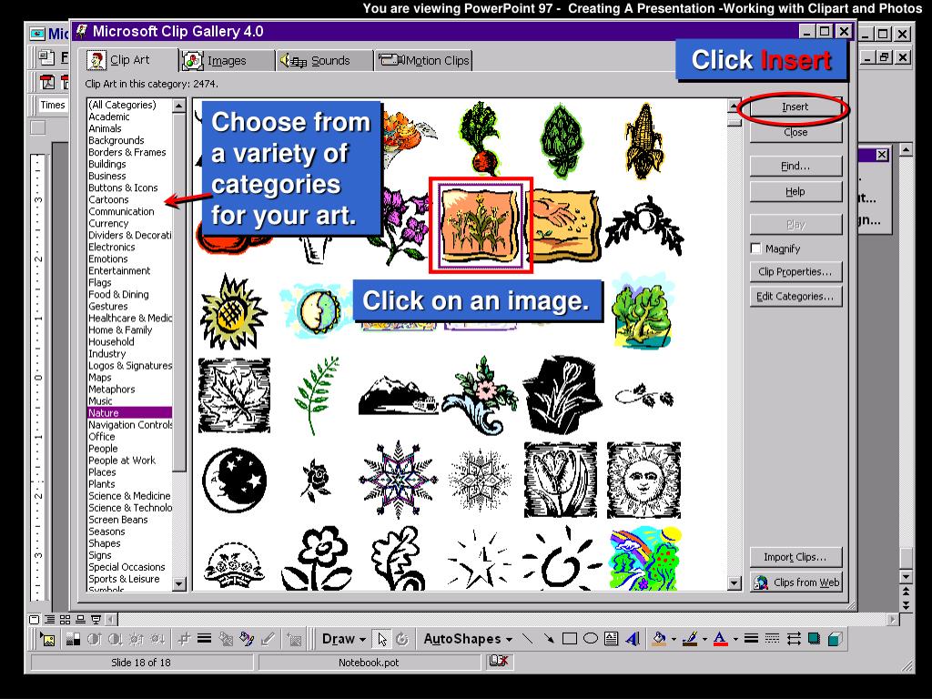Open Clip Properties...
Image resolution: width=932 pixels, height=699 pixels.
click(x=795, y=271)
